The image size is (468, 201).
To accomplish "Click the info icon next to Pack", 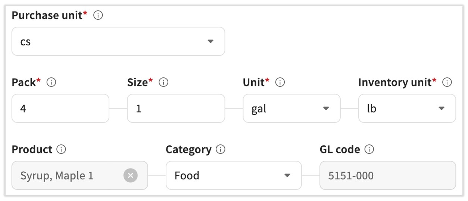I will (52, 83).
